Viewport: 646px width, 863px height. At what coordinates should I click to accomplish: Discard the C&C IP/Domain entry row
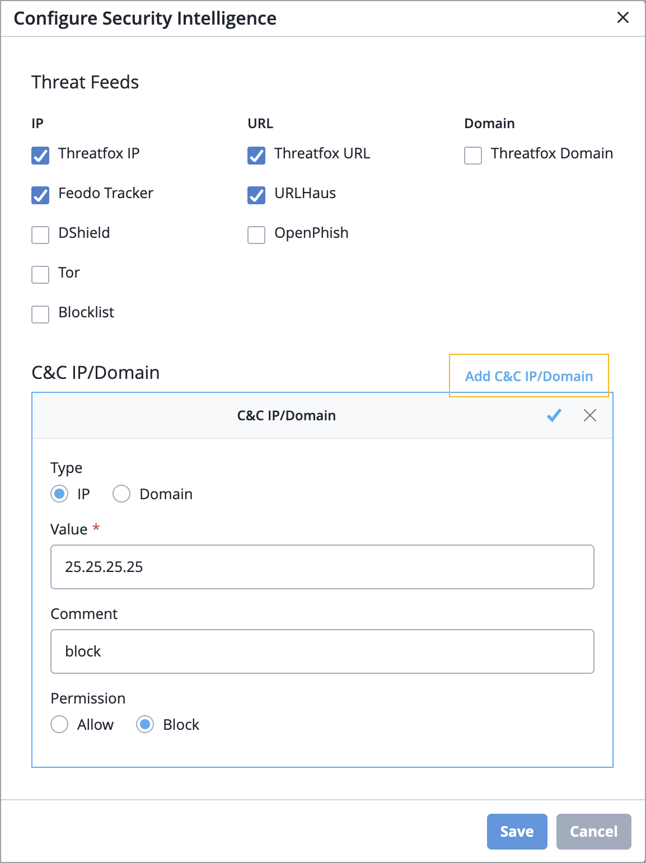589,415
